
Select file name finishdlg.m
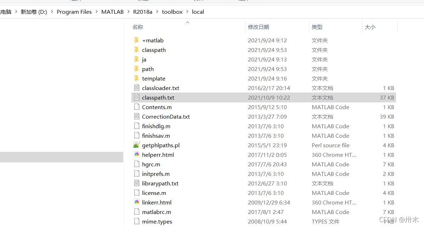pyautogui.click(x=156, y=126)
